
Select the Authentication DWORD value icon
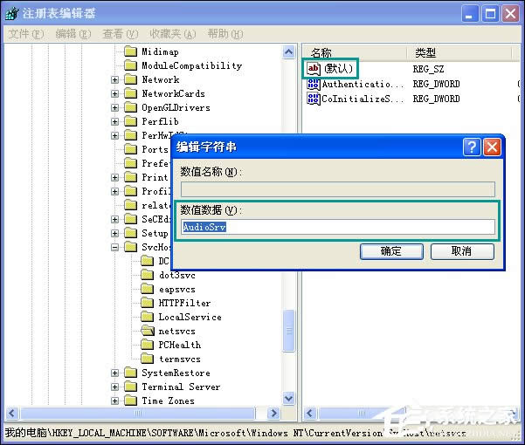(x=314, y=84)
